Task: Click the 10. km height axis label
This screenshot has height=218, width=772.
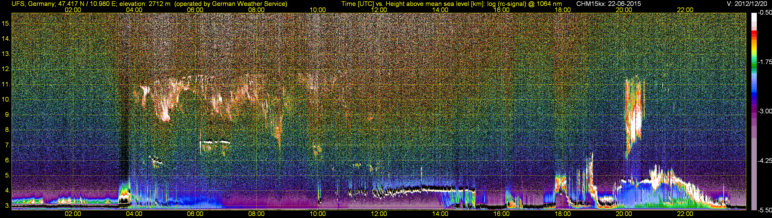Action: 6,100
